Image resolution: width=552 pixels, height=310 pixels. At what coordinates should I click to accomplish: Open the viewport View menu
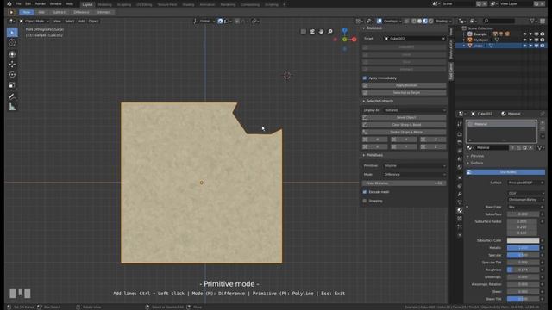(57, 21)
